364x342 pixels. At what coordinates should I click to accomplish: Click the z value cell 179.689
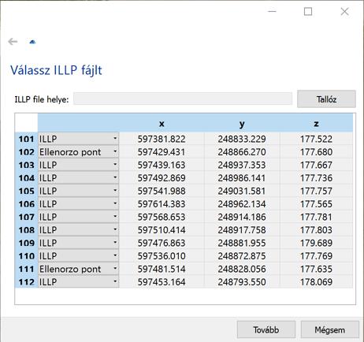pyautogui.click(x=316, y=243)
